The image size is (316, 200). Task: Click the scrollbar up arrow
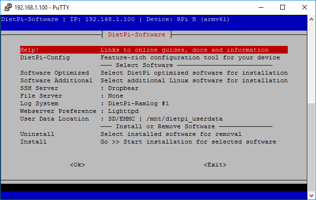coord(311,19)
